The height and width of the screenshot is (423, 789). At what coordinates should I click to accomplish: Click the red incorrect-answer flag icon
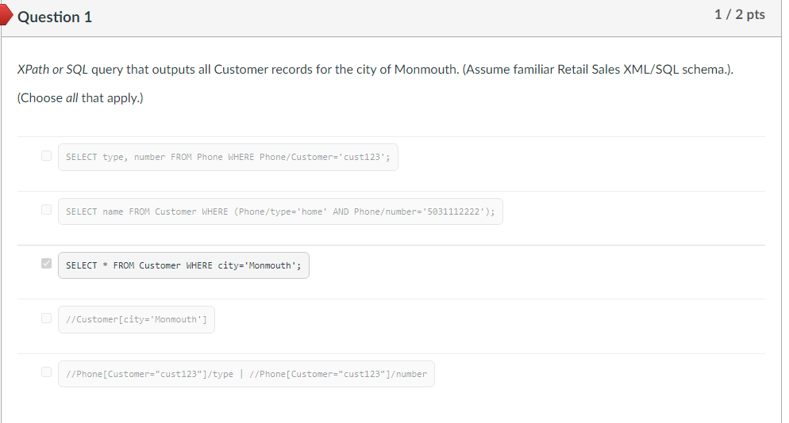(6, 15)
